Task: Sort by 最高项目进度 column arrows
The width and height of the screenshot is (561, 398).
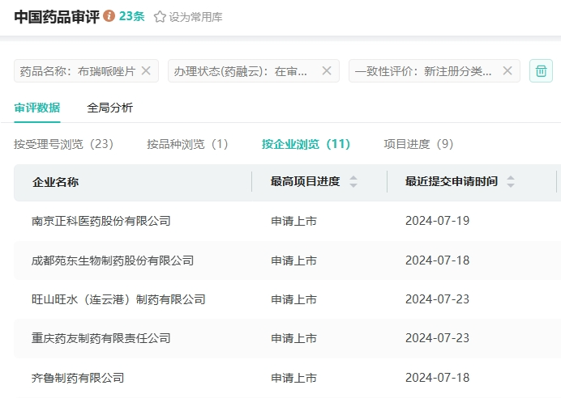Action: pyautogui.click(x=353, y=182)
